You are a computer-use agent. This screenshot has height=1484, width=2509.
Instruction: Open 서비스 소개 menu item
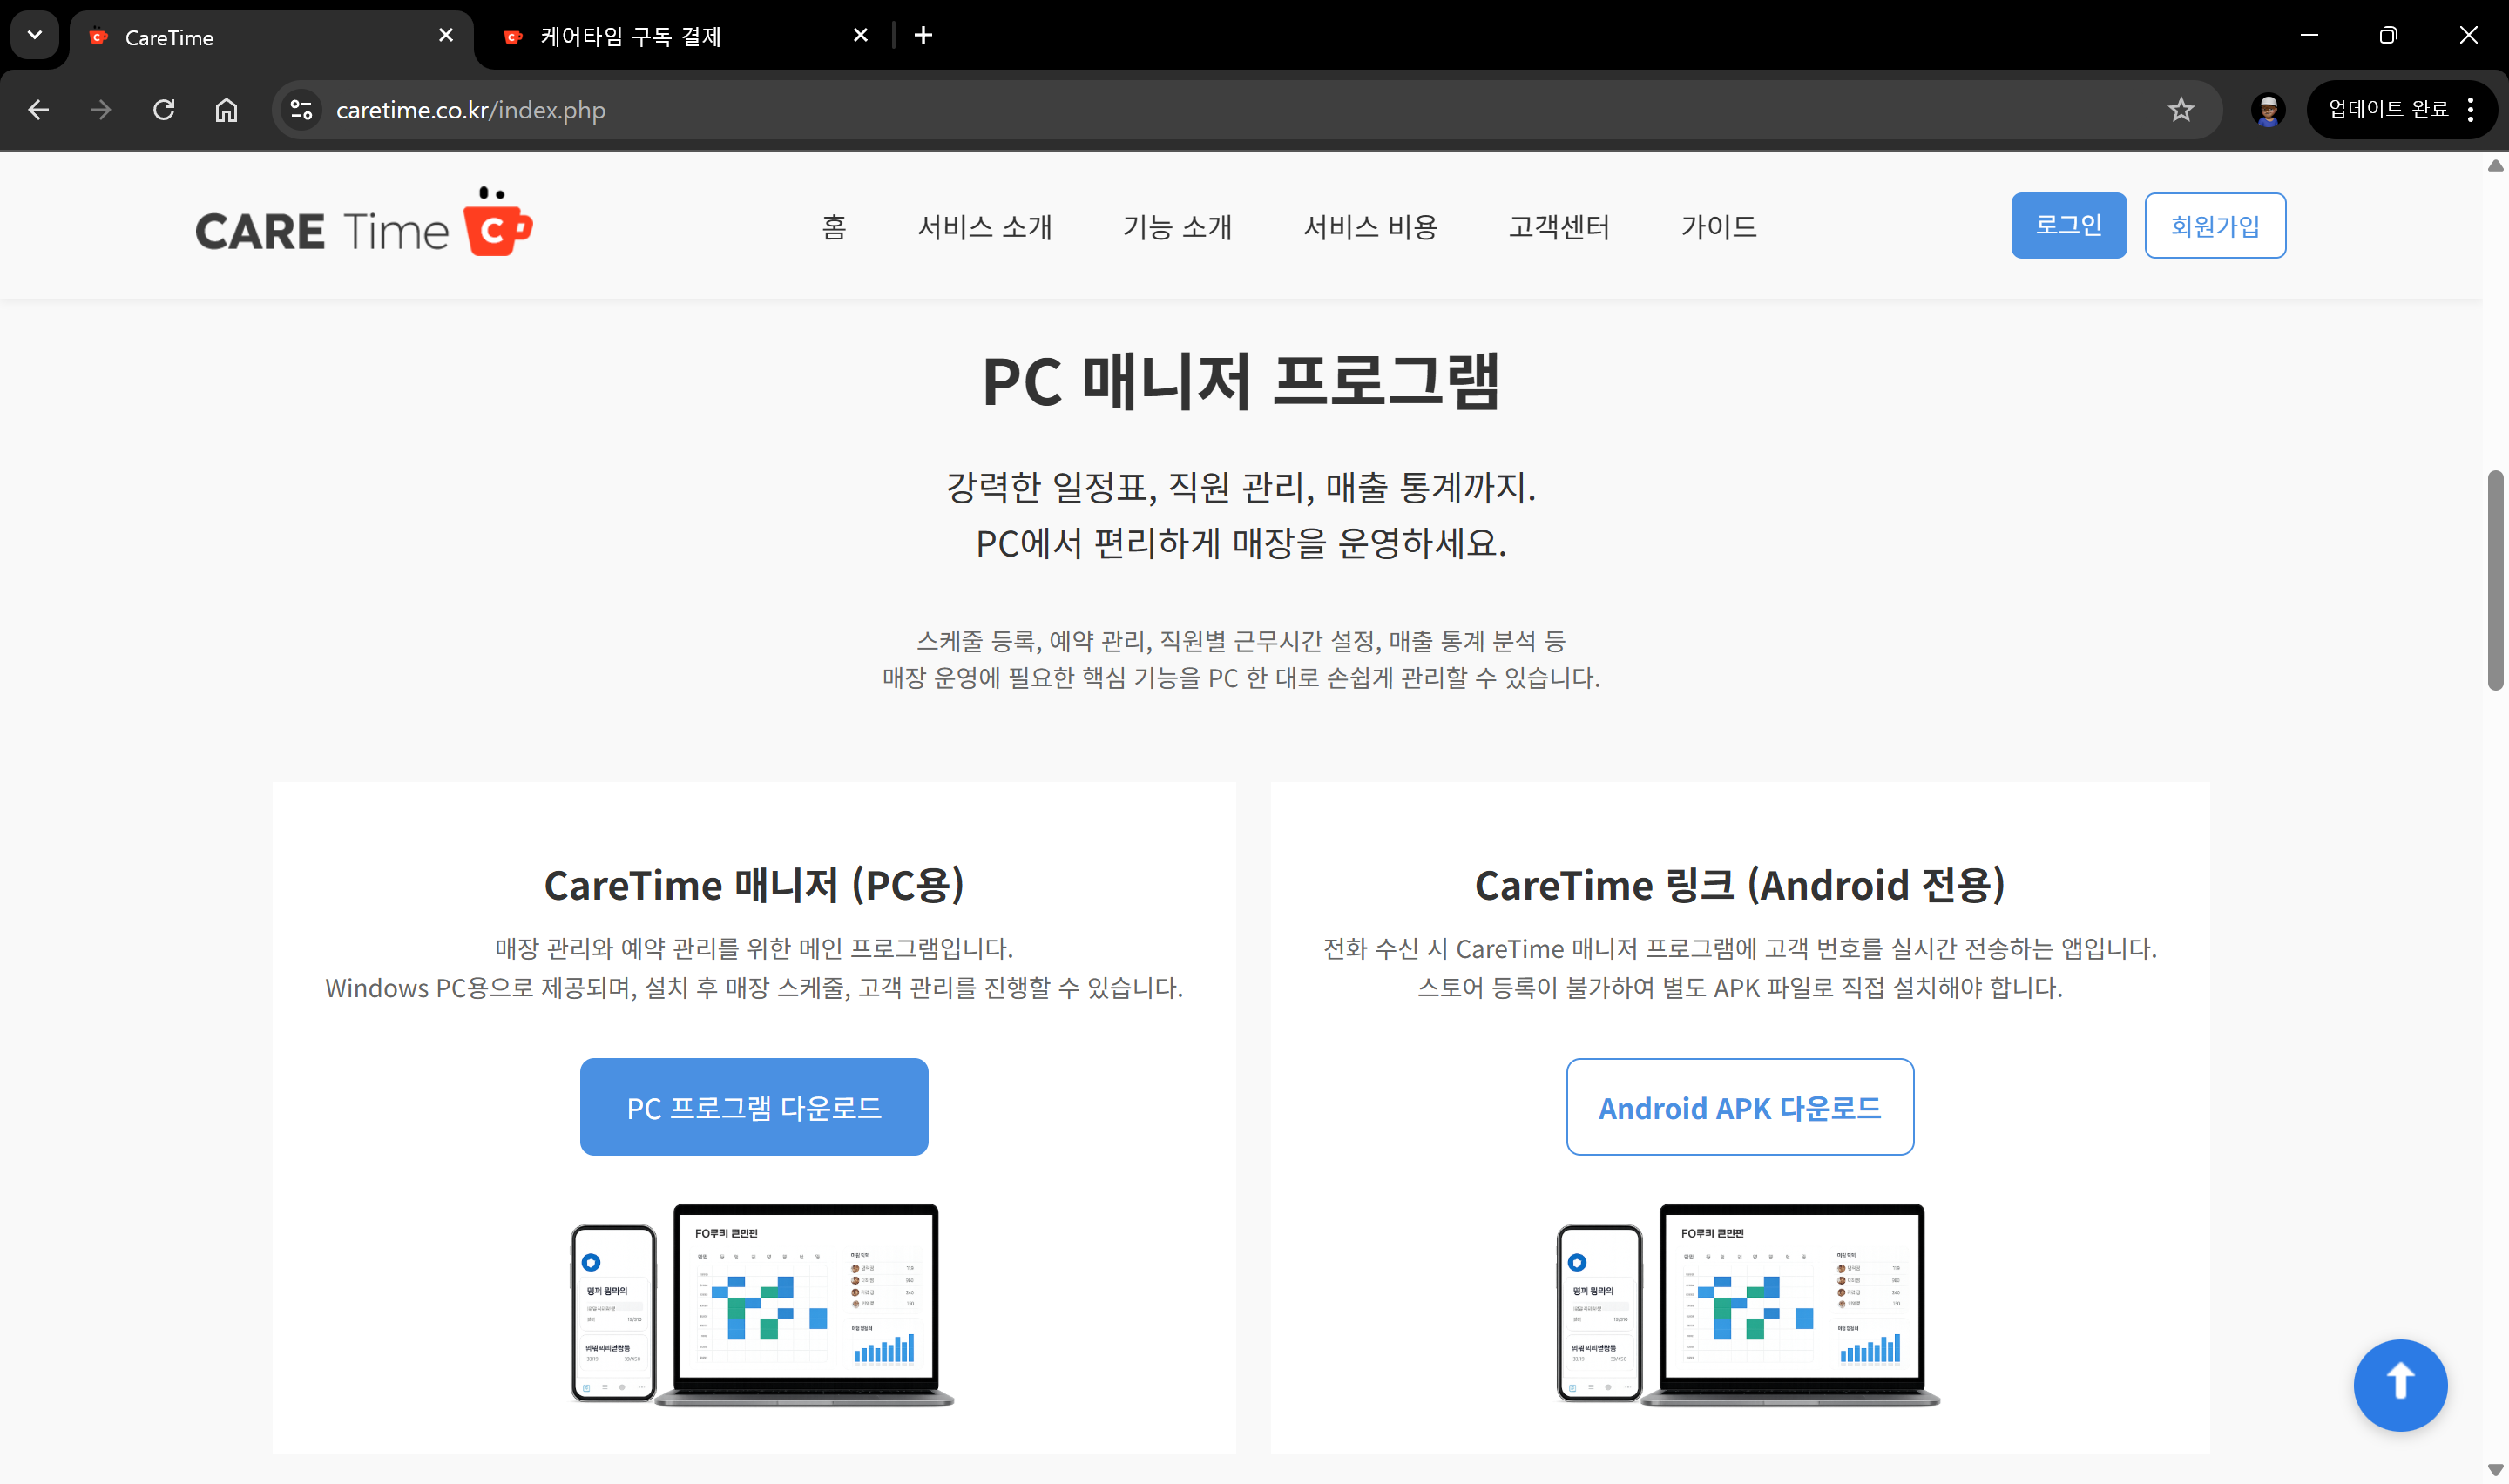tap(984, 227)
